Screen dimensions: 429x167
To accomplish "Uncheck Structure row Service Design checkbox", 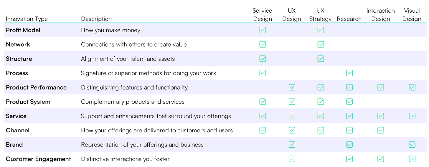I will point(263,59).
